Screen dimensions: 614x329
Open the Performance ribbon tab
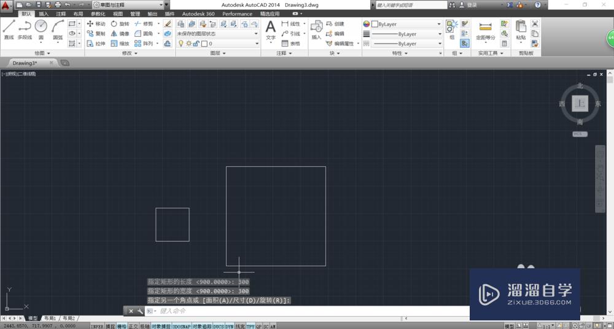coord(237,14)
